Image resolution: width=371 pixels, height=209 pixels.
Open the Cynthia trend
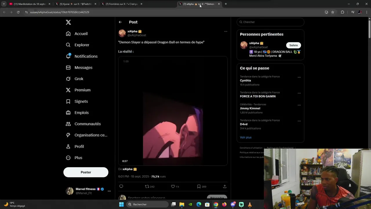coord(245,80)
